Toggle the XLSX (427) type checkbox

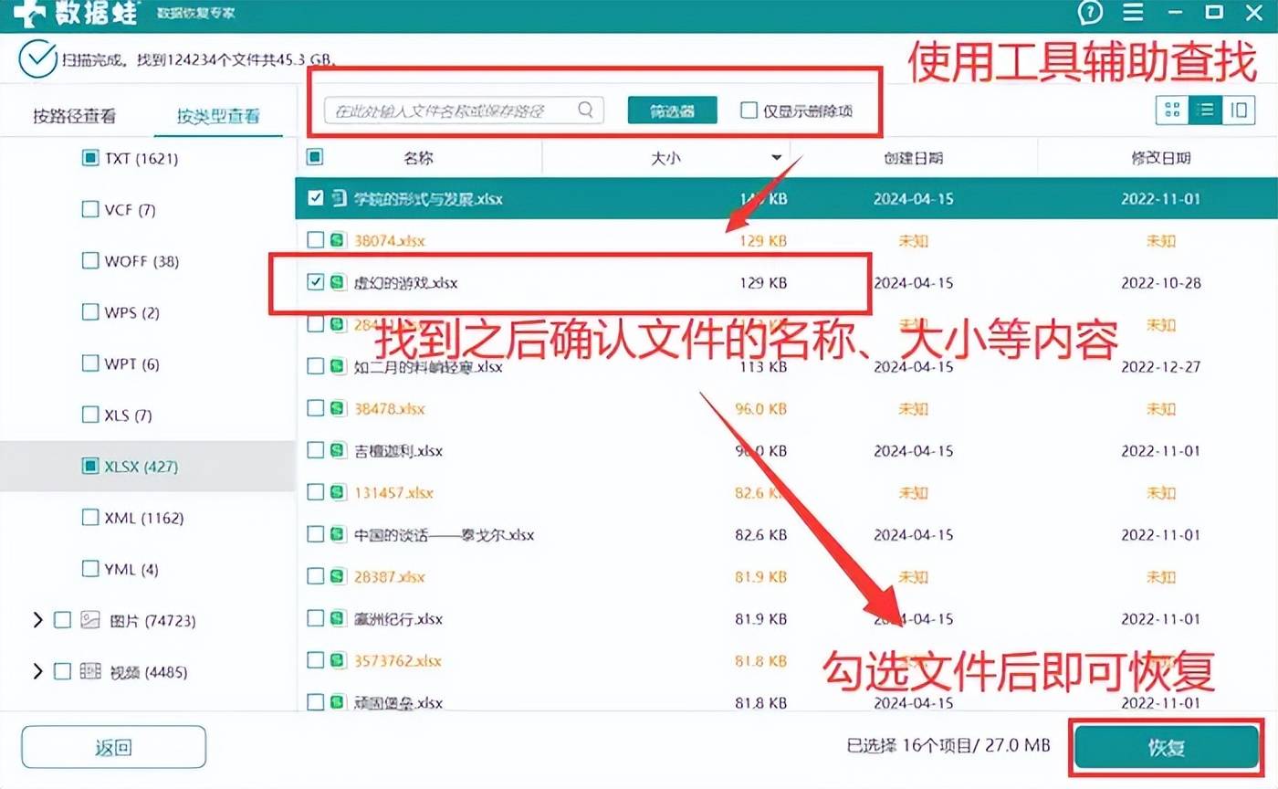pyautogui.click(x=89, y=467)
